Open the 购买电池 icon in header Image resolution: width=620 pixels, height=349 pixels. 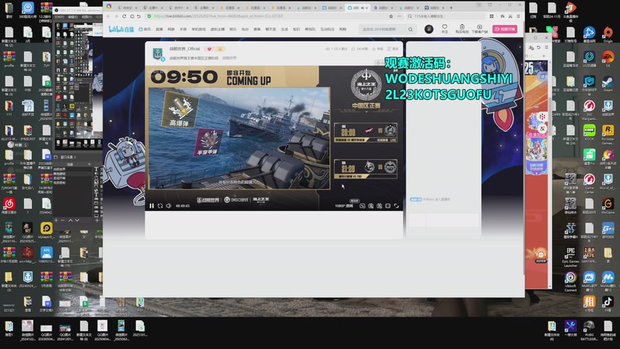point(462,29)
